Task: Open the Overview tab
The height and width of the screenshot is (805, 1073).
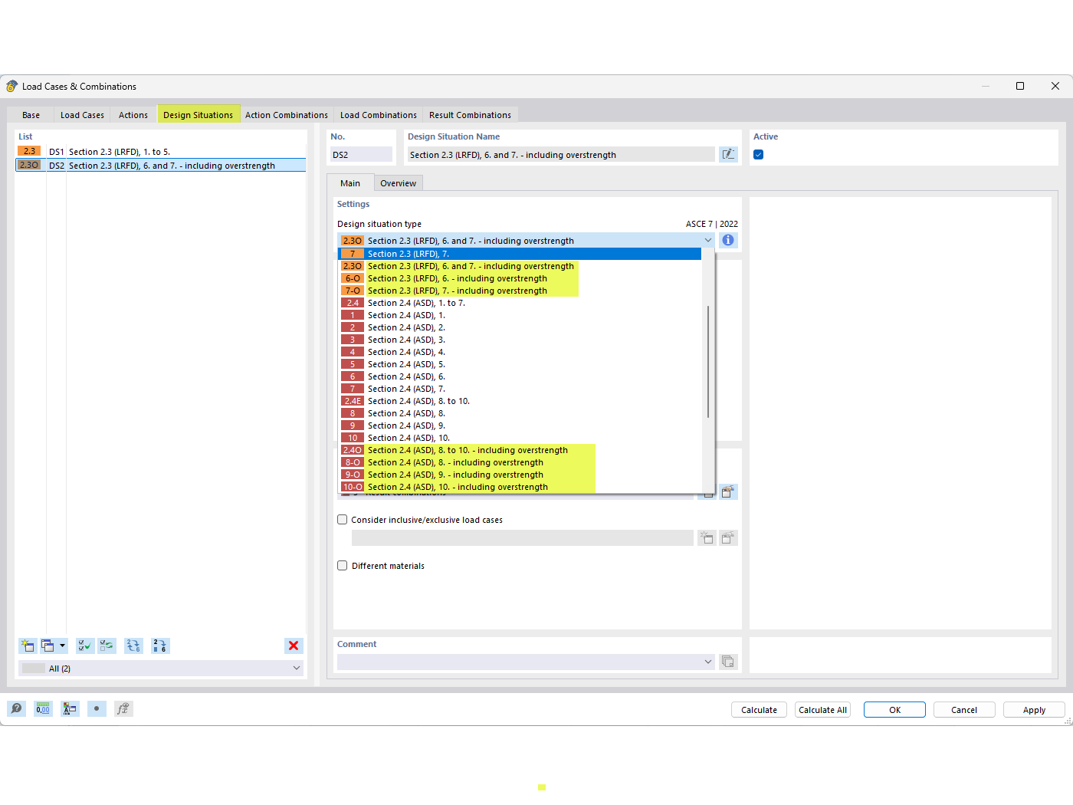Action: [398, 182]
